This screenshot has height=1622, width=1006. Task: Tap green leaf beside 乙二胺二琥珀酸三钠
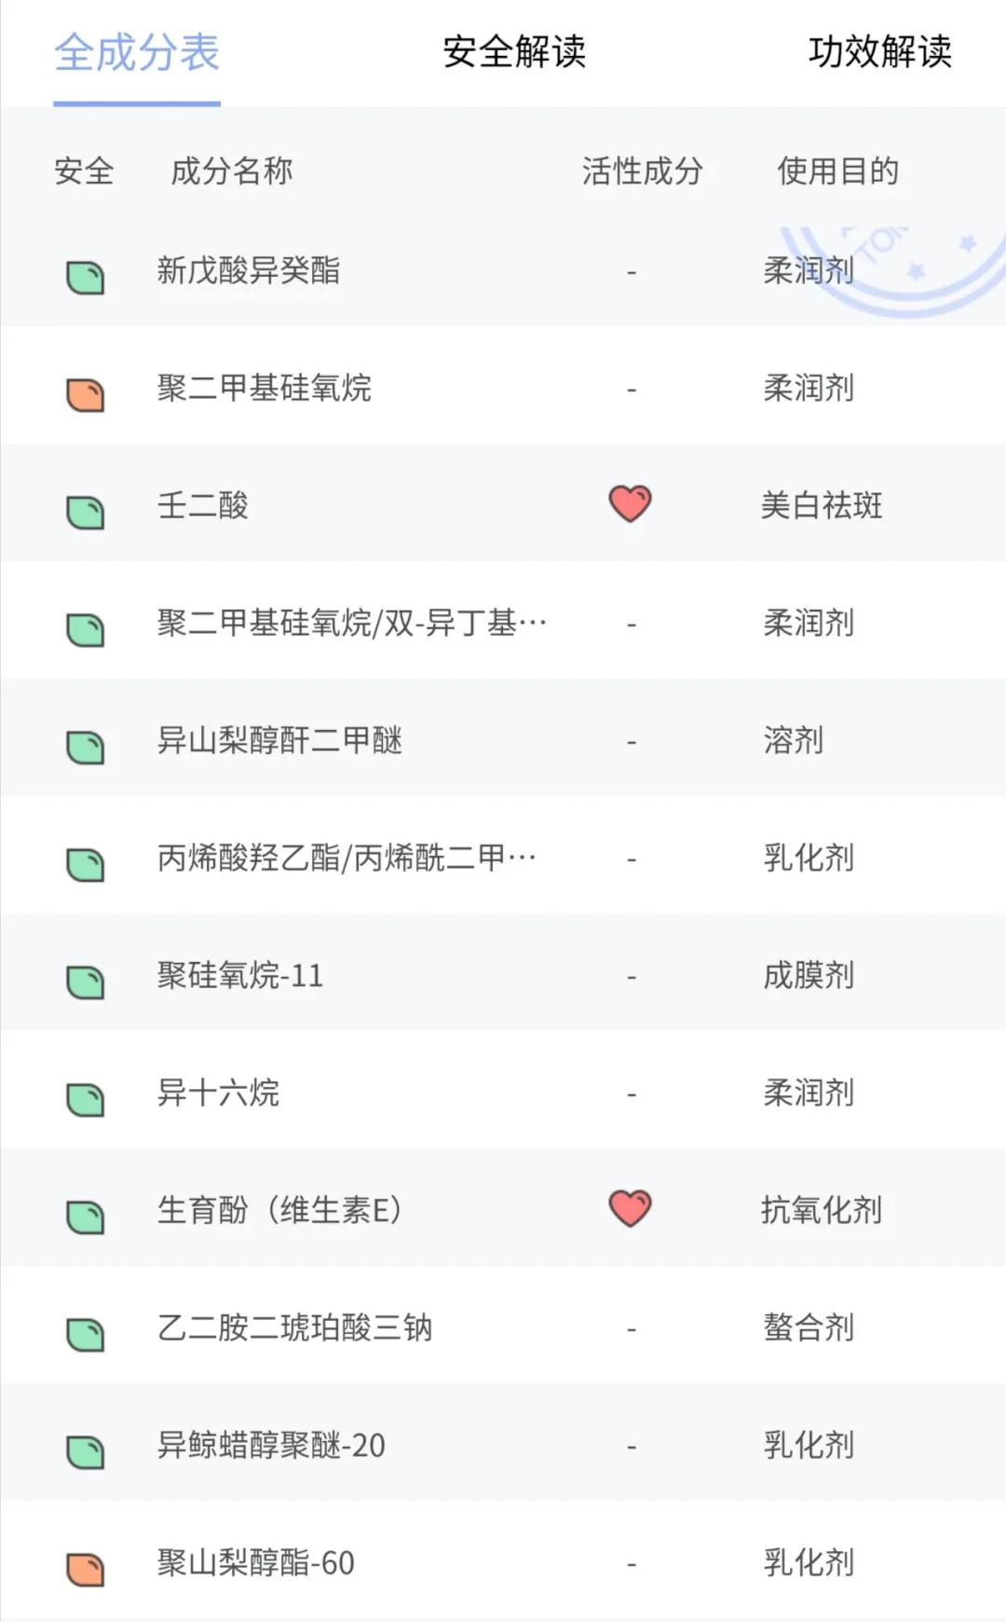(x=85, y=1334)
